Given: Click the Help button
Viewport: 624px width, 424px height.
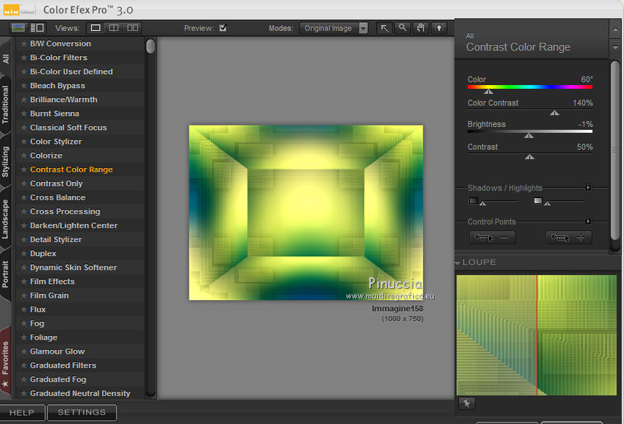Looking at the screenshot, I should click(x=22, y=412).
